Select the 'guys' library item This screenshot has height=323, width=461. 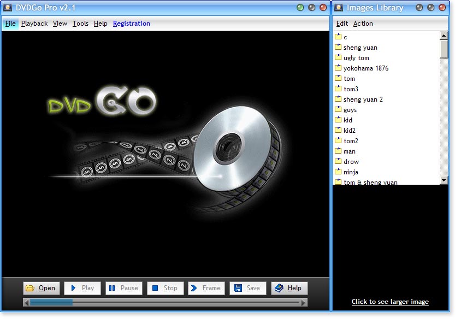pos(350,110)
